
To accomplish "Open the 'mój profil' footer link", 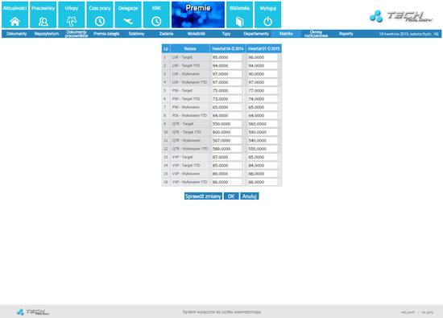I will pos(408,312).
